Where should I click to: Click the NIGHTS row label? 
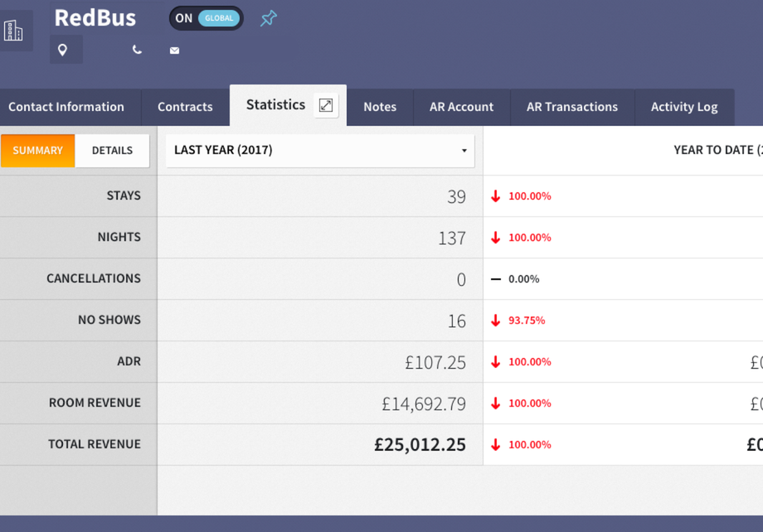119,237
